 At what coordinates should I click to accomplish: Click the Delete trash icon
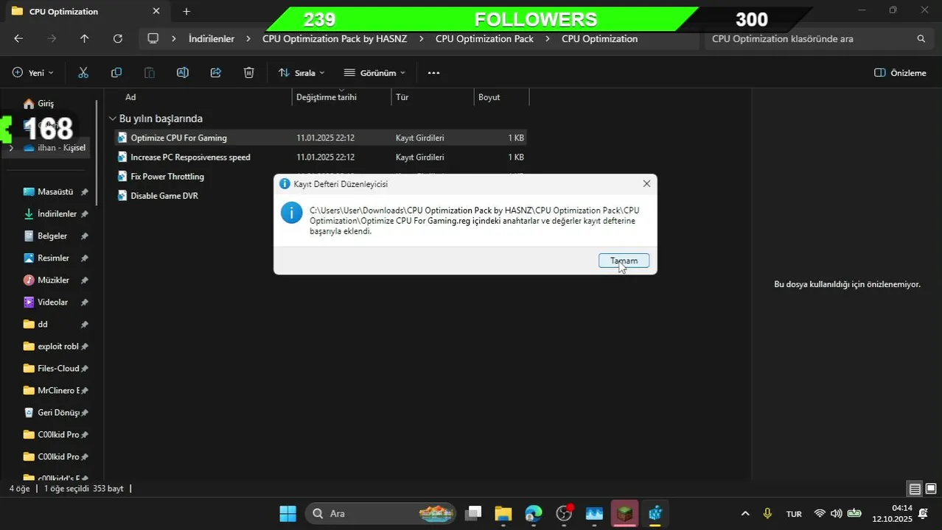point(249,73)
